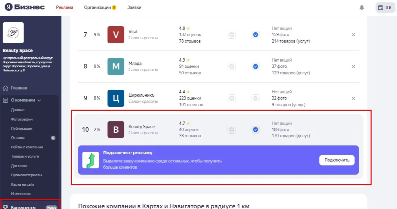This screenshot has height=209, width=397.
Task: Click the 4.7 star rating of Beauty Space
Action: [x=185, y=123]
